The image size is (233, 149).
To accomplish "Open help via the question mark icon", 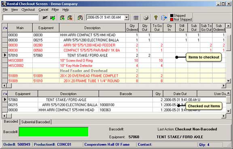I will pos(156,18).
